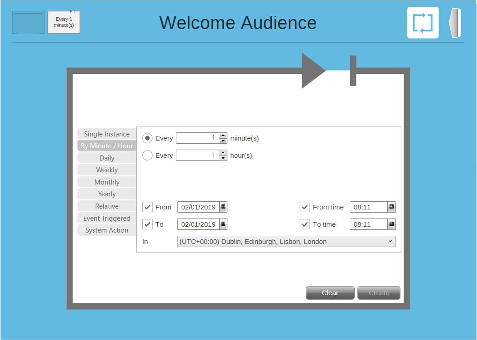Switch to the Weekly tab
477x340 pixels.
(x=107, y=170)
